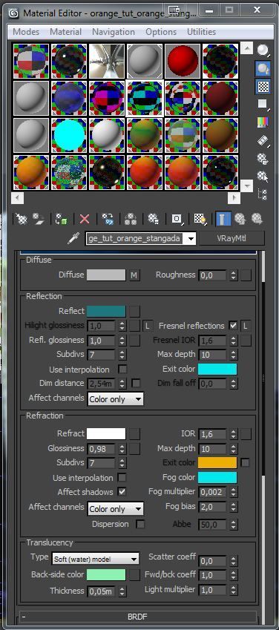Click the orange refraction Exit color swatch
The image size is (279, 630).
217,462
